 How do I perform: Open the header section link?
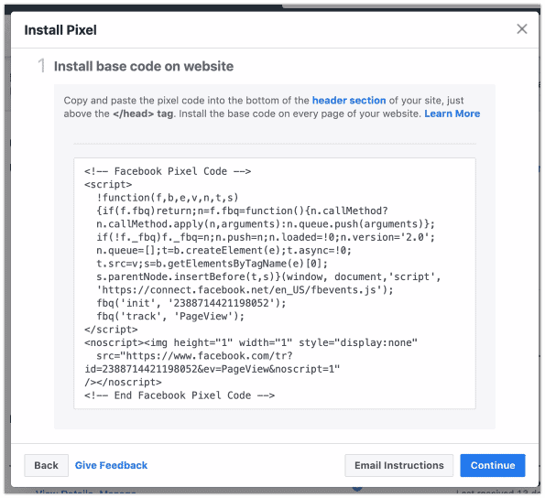tap(349, 101)
